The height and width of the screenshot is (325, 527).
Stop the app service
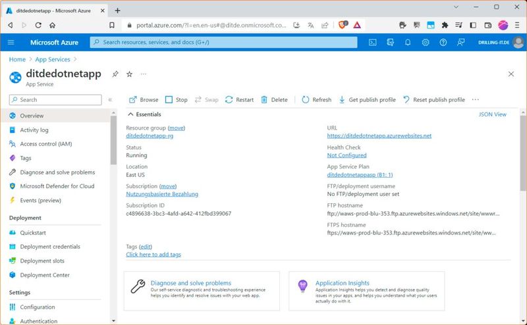pos(177,100)
